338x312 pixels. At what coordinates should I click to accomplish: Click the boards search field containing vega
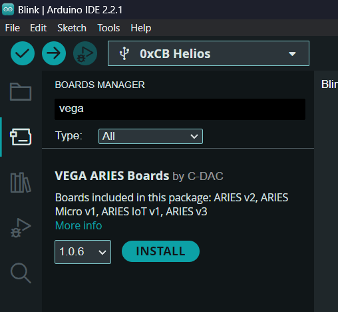[x=180, y=109]
